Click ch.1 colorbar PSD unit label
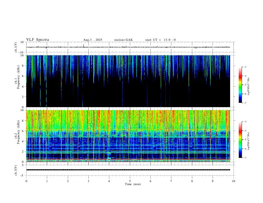263x203 pixels. 248,87
